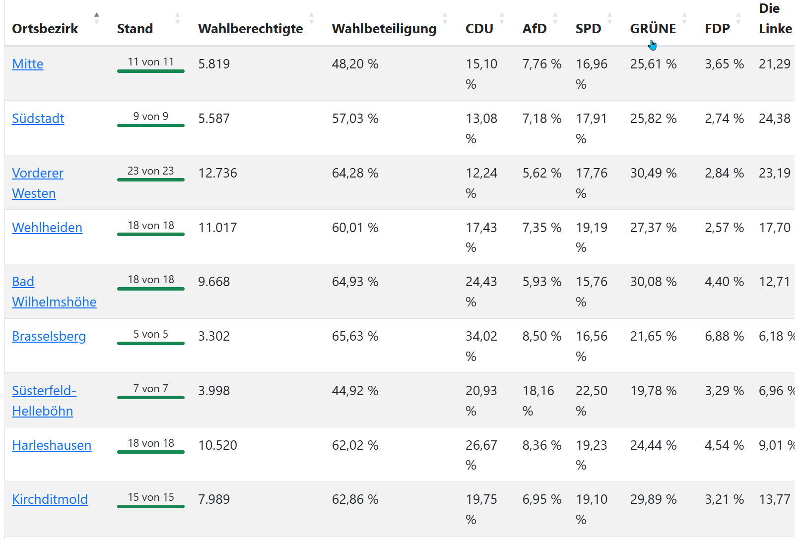Open the Kirchditmold district link

[50, 499]
